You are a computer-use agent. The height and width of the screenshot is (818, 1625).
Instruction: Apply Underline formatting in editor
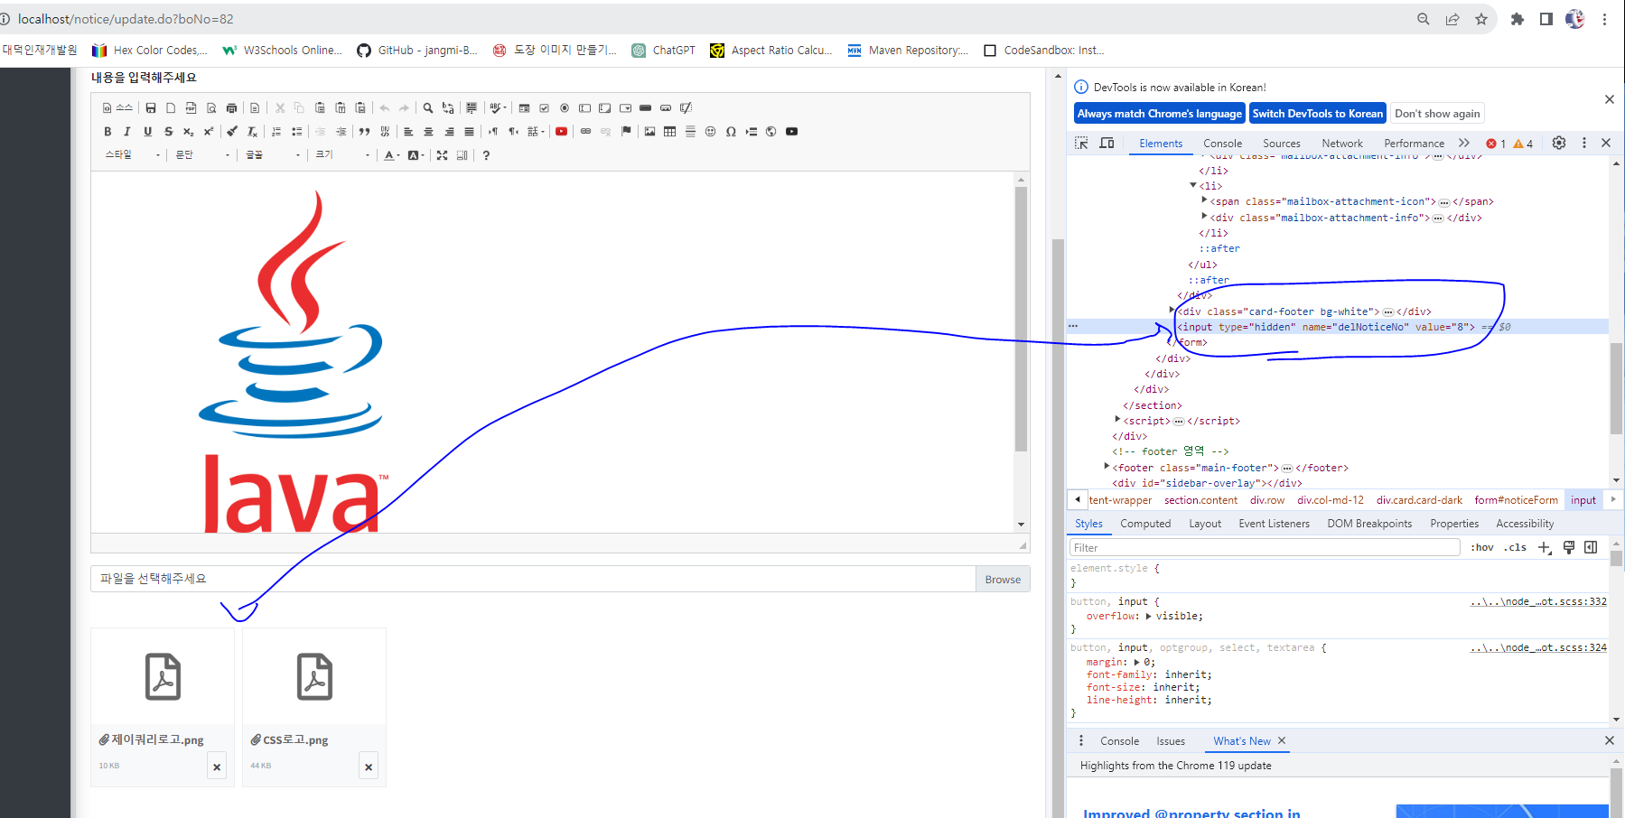click(x=148, y=132)
